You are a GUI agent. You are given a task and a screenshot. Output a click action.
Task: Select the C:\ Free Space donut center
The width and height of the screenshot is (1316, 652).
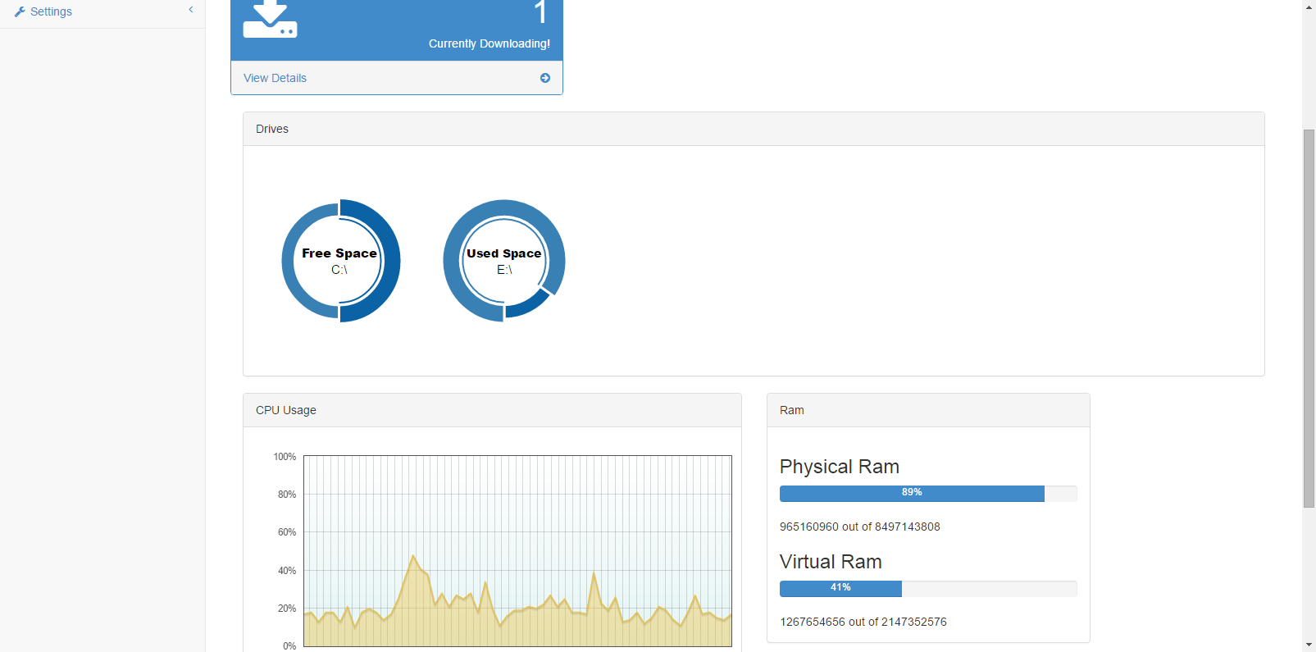coord(339,261)
